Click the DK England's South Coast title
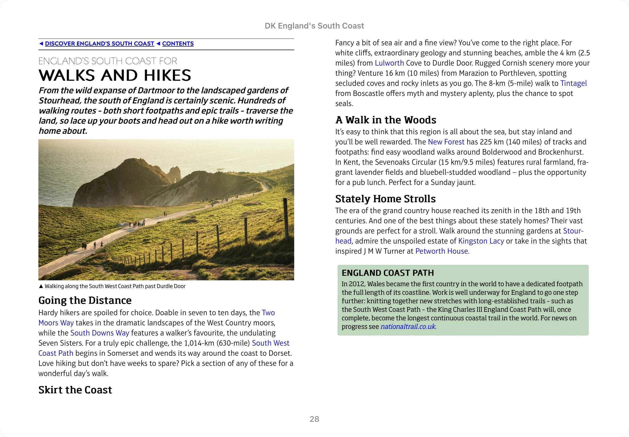This screenshot has height=437, width=629. [314, 26]
